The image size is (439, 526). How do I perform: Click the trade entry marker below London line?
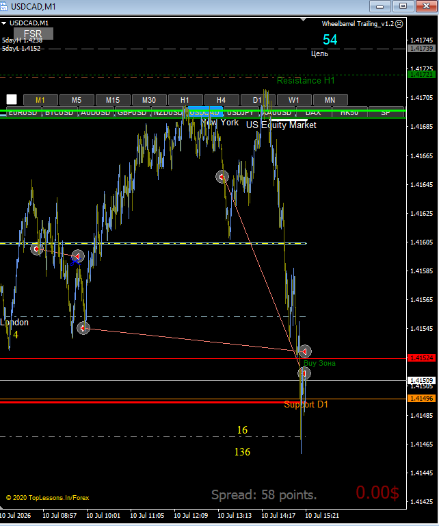[x=83, y=328]
